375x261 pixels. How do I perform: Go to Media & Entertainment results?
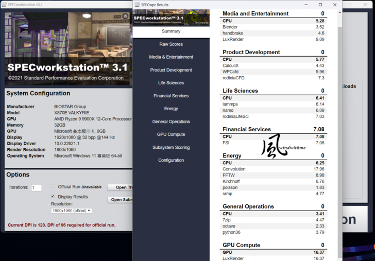(x=171, y=57)
